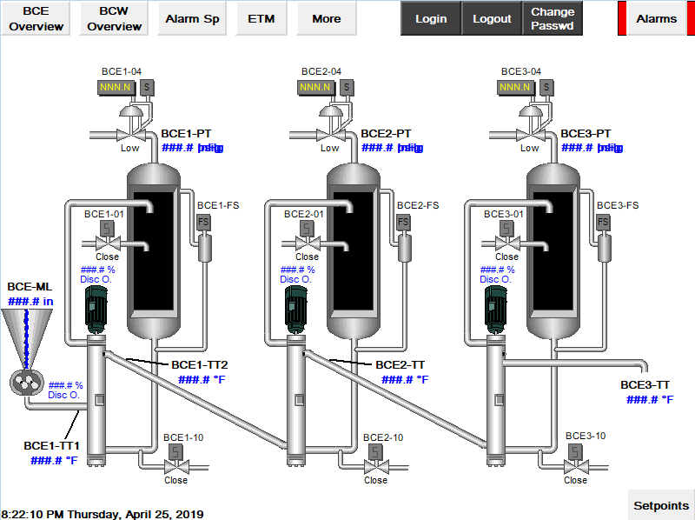Image resolution: width=695 pixels, height=520 pixels.
Task: Click the BCE1-FS flow switch icon
Action: pyautogui.click(x=203, y=222)
